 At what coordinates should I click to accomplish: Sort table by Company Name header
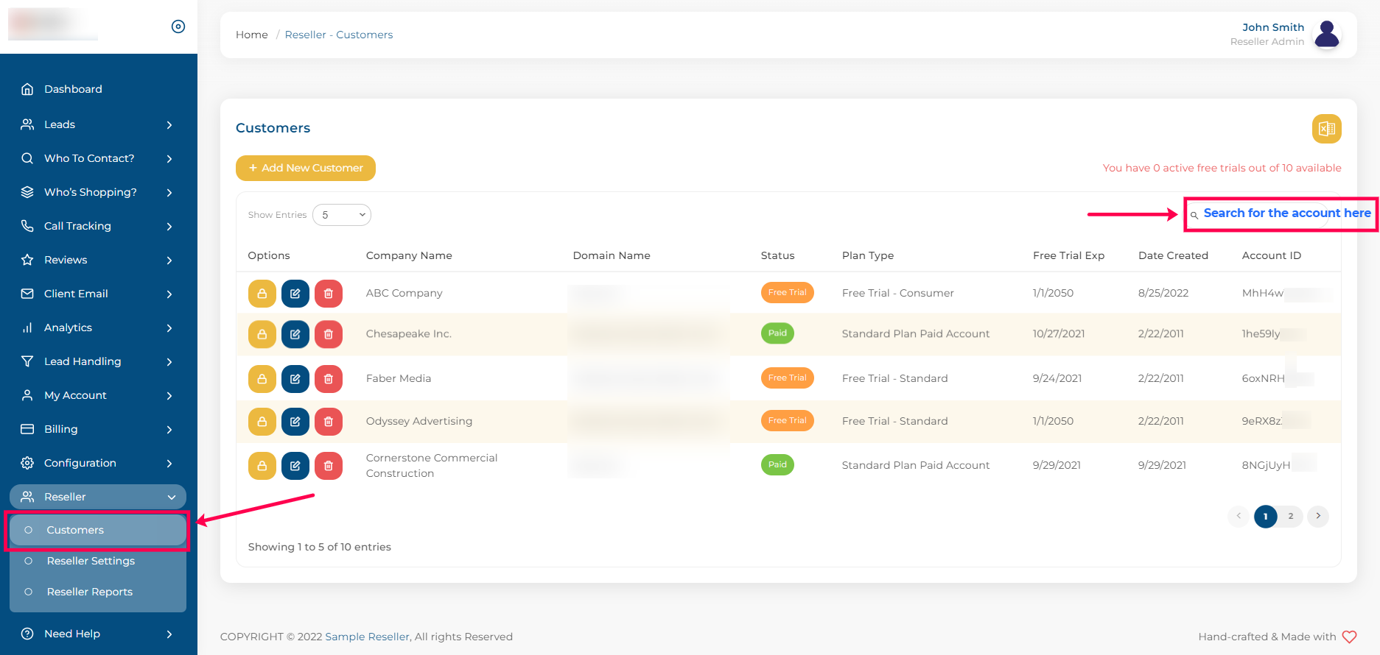(x=409, y=255)
